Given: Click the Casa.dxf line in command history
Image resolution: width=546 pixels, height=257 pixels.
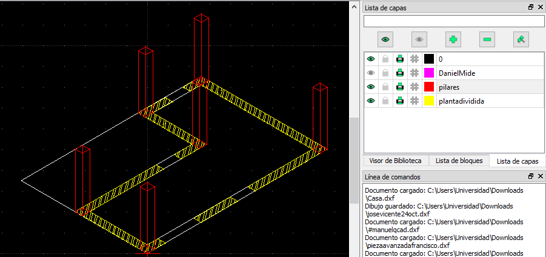Looking at the screenshot, I should (x=444, y=195).
